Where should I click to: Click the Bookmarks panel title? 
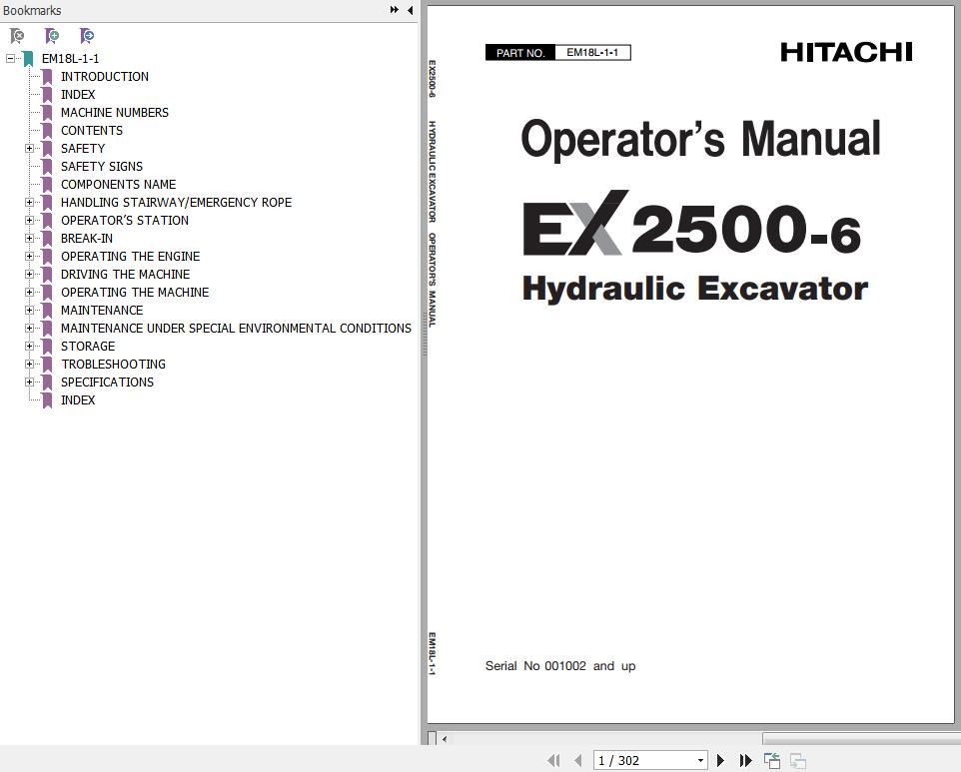tap(32, 10)
